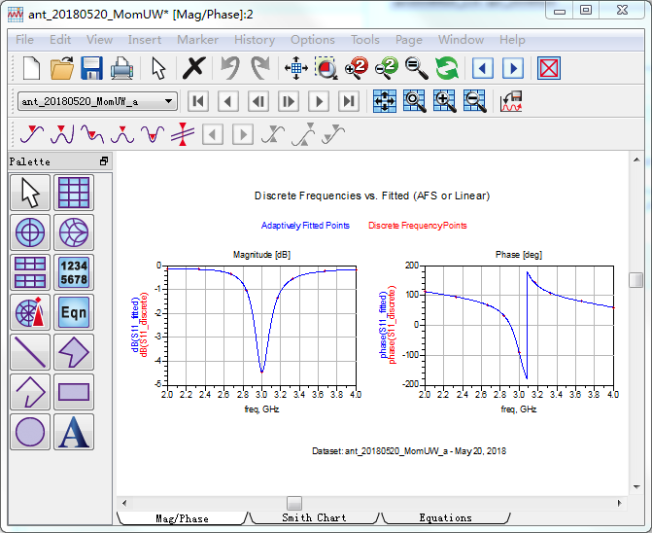This screenshot has width=652, height=533.
Task: Insert a line marker icon
Action: point(183,134)
